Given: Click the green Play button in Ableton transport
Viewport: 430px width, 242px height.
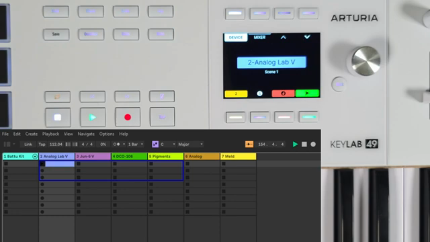Looking at the screenshot, I should point(295,145).
